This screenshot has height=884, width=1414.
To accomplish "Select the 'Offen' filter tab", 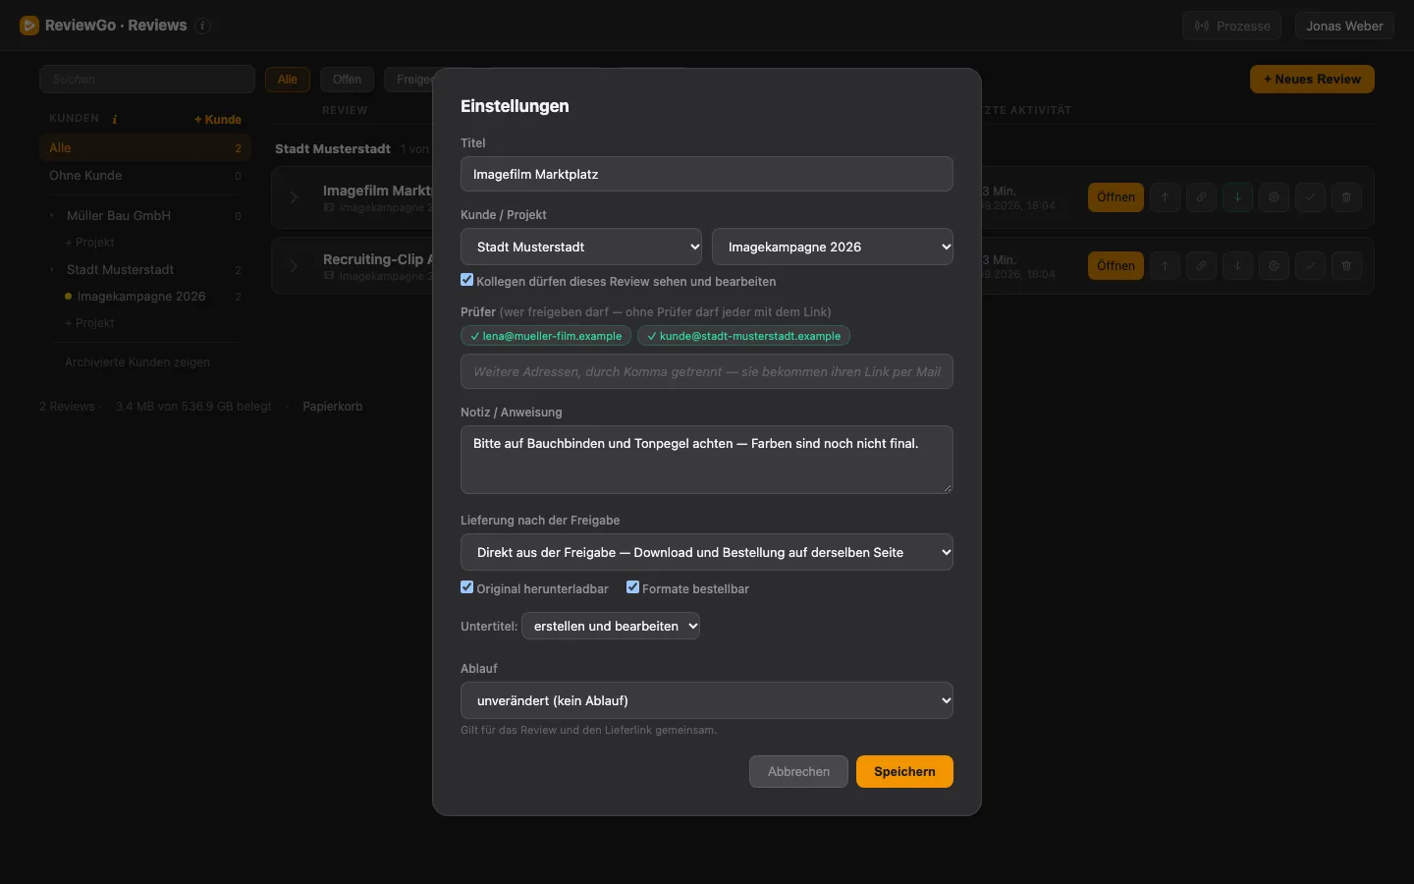I will 347,80.
